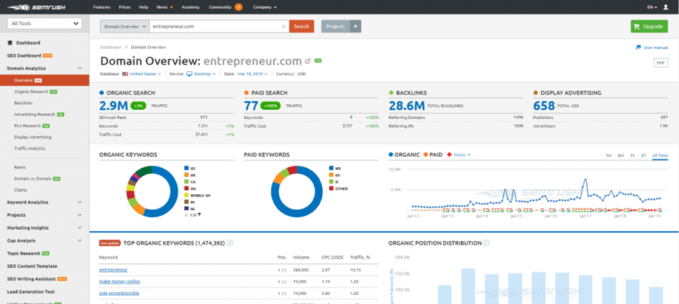Expand the Projects sidebar section
The height and width of the screenshot is (304, 679).
click(x=80, y=215)
